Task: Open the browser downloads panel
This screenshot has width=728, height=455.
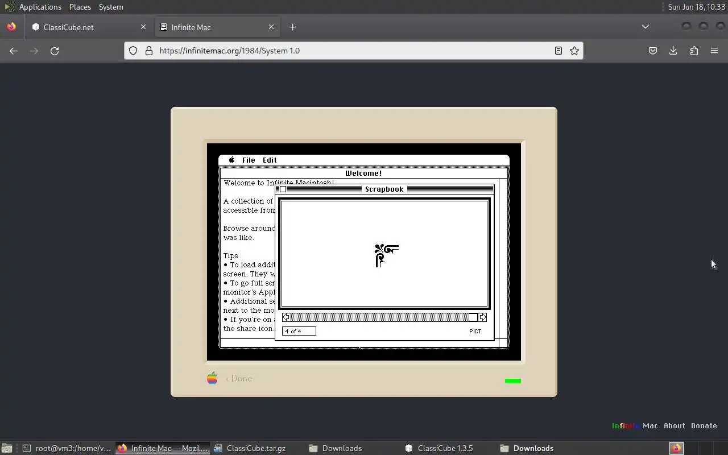Action: (673, 51)
